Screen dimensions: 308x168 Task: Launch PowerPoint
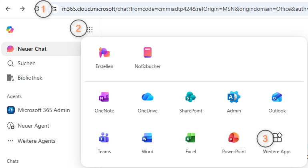coord(234,143)
